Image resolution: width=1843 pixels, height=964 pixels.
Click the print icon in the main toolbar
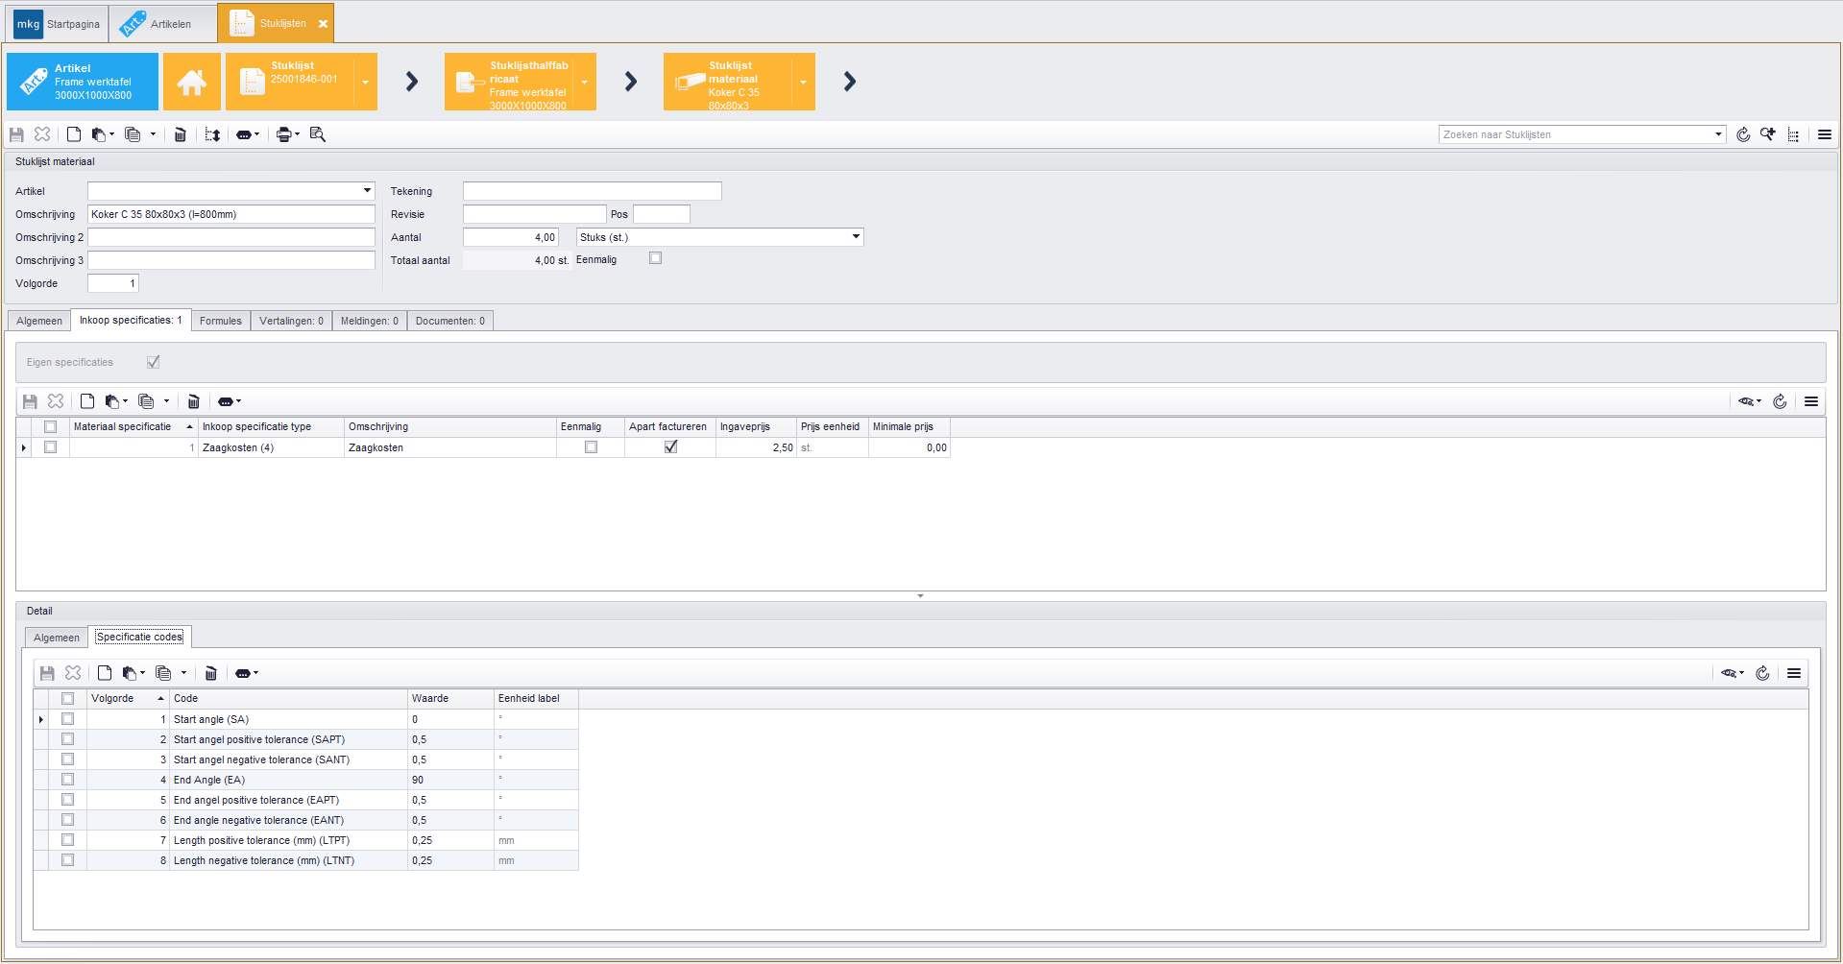(x=284, y=134)
